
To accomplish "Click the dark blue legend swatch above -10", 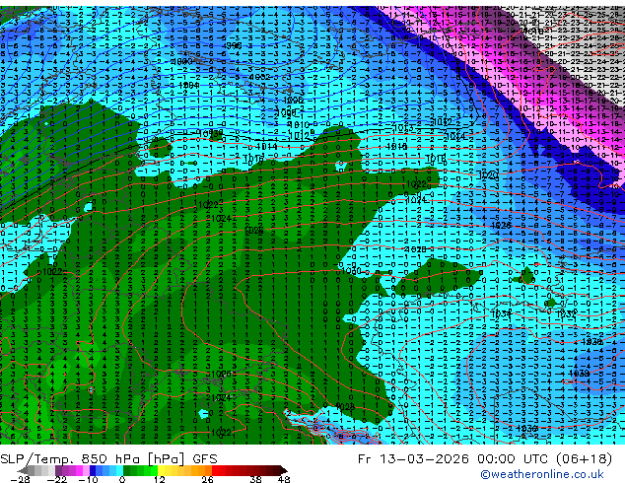I will click(x=93, y=470).
